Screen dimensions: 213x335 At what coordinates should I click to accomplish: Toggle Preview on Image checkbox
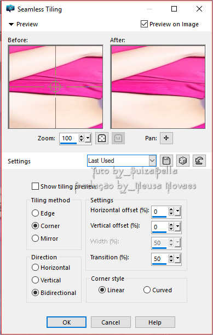tap(144, 24)
